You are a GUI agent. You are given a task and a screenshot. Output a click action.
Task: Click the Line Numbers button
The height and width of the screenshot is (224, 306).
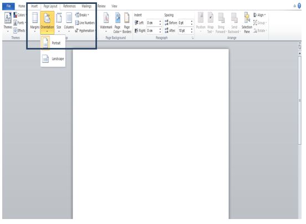click(x=85, y=23)
